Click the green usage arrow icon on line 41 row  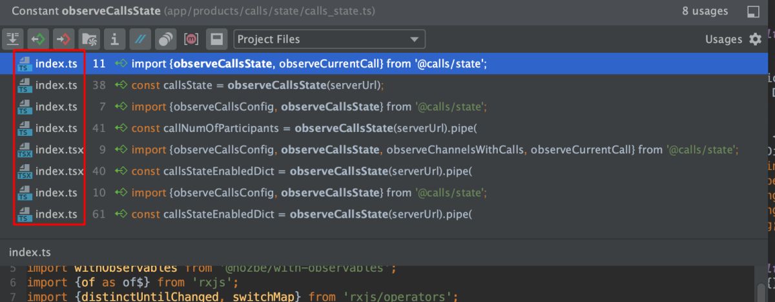120,128
